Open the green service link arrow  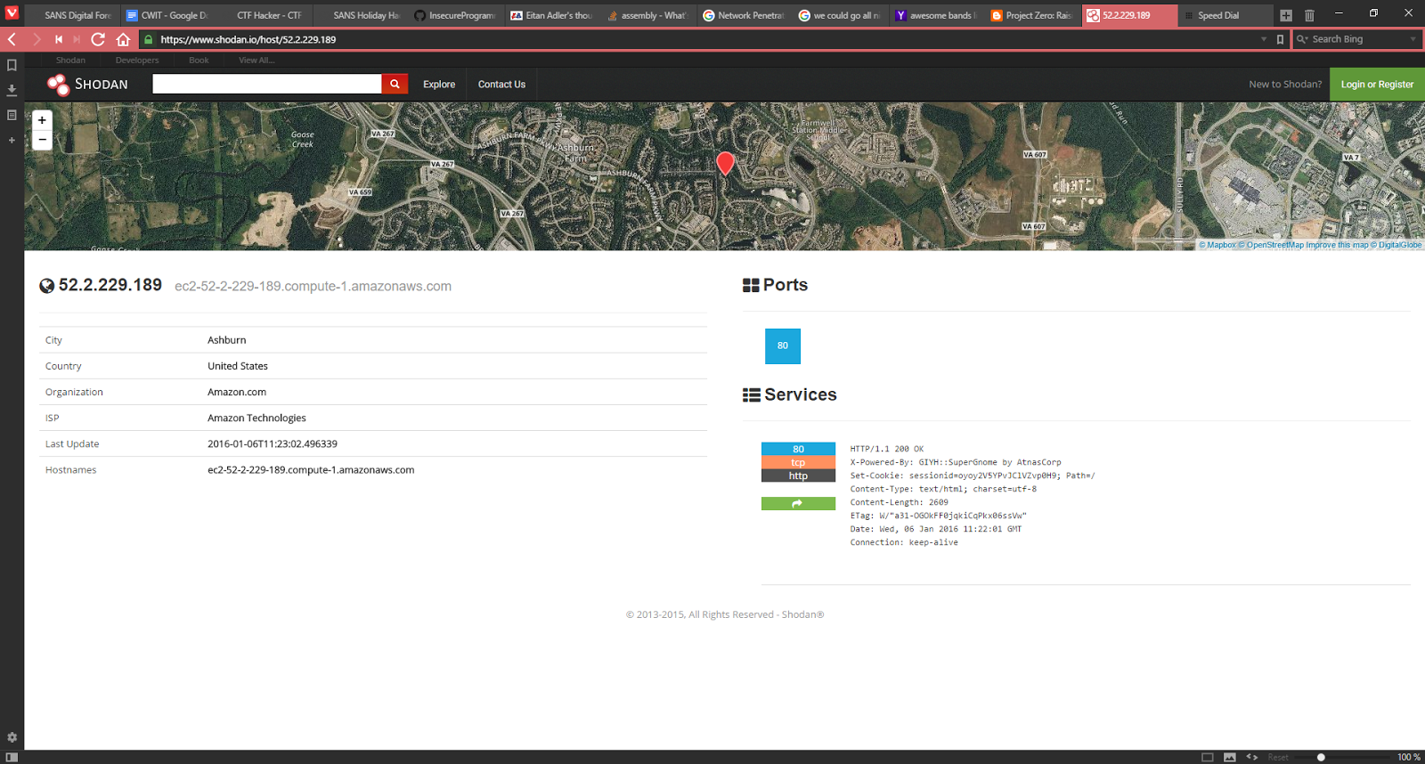pos(798,504)
